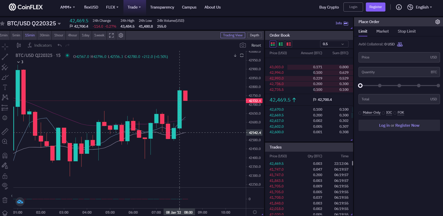Select the 1min timeframe
Image resolution: width=443 pixels, height=216 pixels.
pyautogui.click(x=4, y=35)
